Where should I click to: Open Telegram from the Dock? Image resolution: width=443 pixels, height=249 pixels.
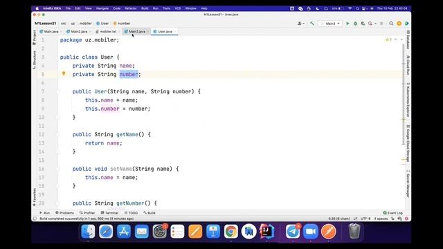click(293, 232)
